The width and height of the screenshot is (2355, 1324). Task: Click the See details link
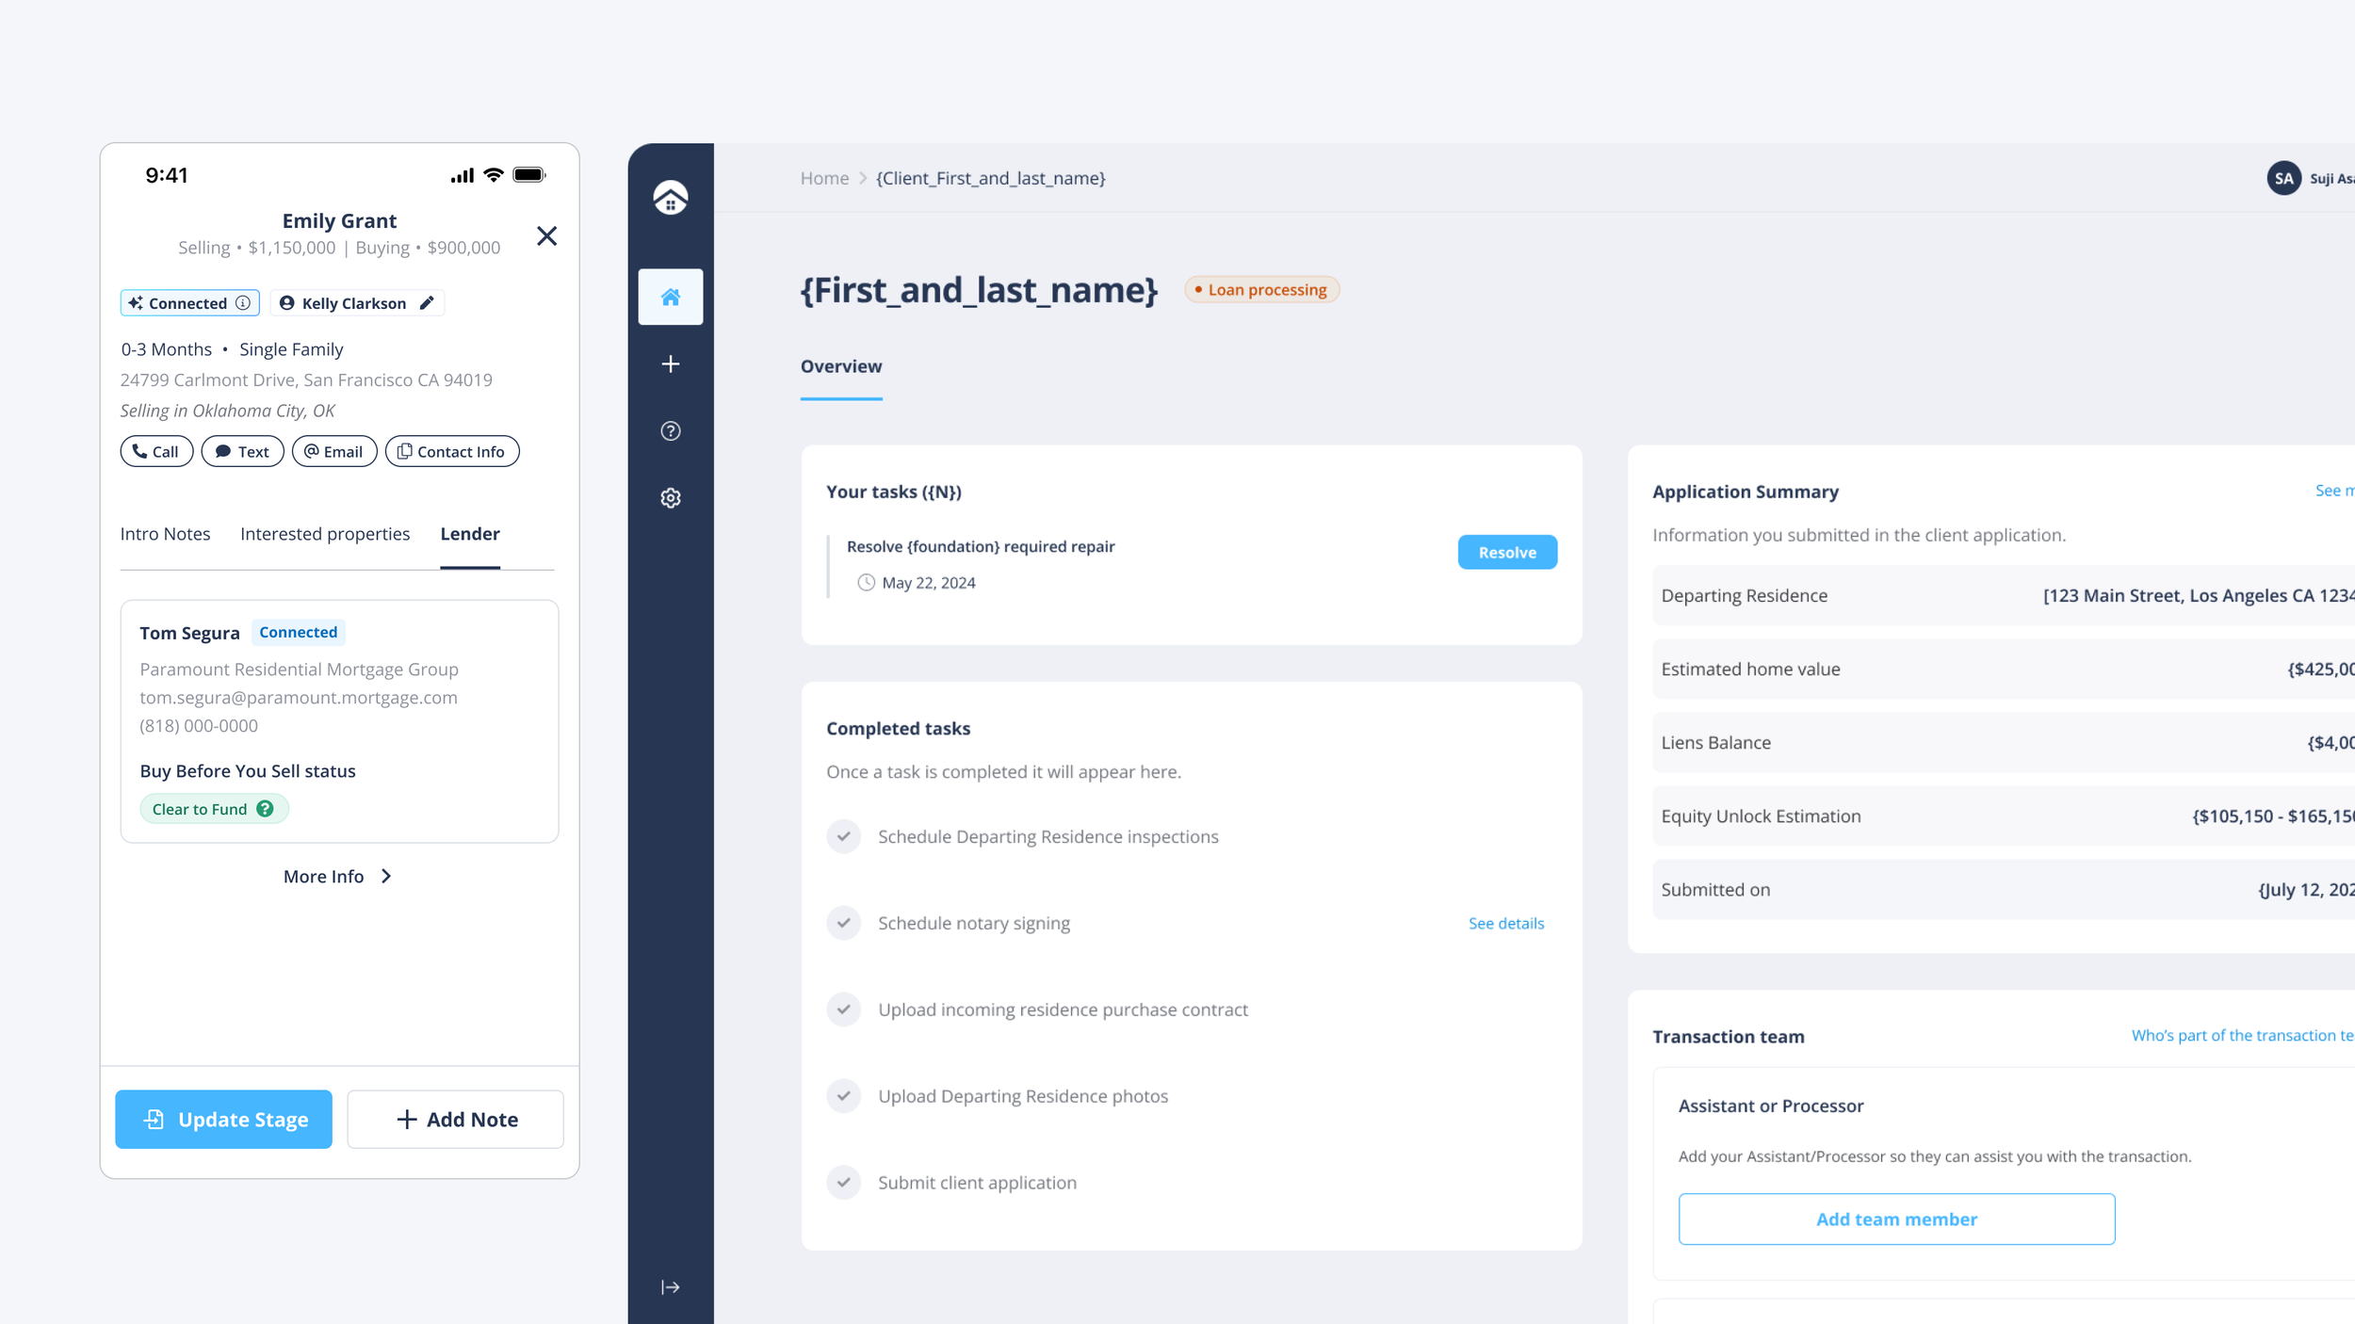1505,924
